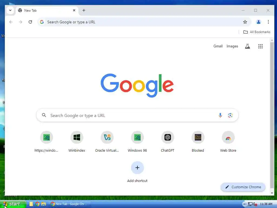Screen dimensions: 277x208
Task: Open Images link
Action: (x=232, y=46)
